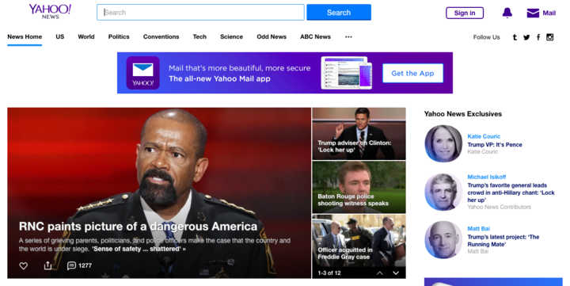Open Trump adviser on Clinton story thumbnail
The image size is (570, 286).
(x=359, y=134)
